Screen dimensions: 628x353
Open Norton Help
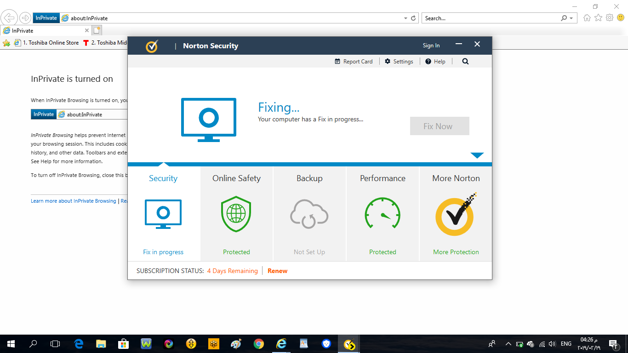pos(435,62)
